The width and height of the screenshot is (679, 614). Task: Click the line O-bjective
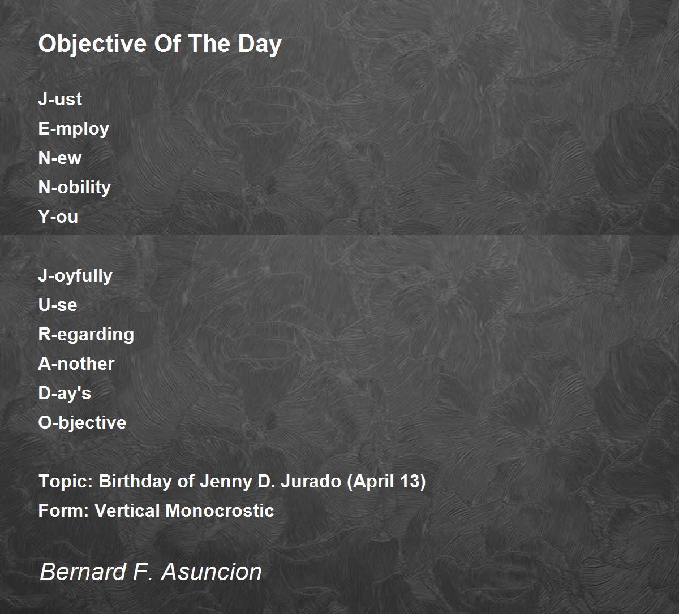coord(83,423)
